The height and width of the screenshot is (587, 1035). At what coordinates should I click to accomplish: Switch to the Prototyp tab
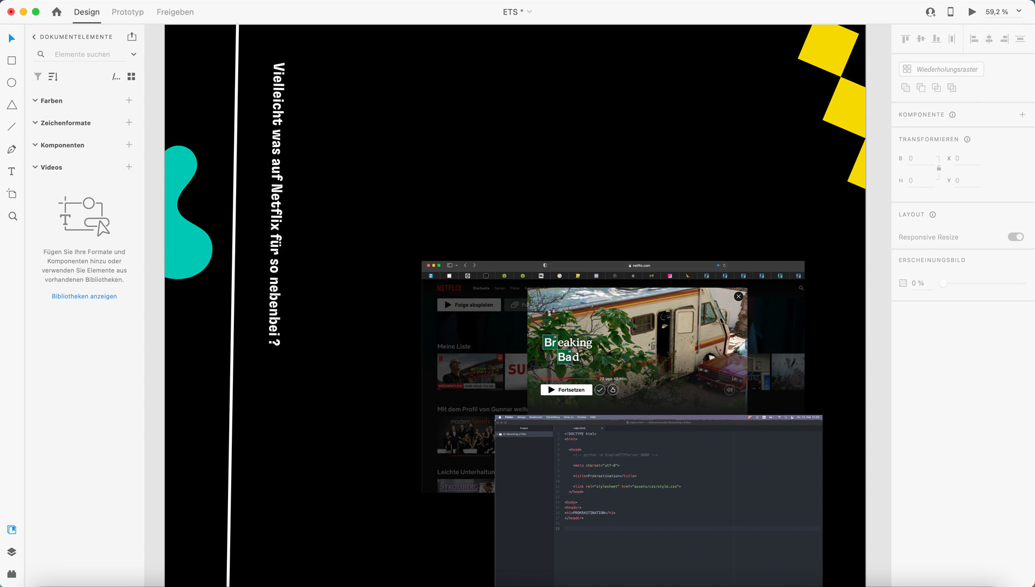coord(127,12)
